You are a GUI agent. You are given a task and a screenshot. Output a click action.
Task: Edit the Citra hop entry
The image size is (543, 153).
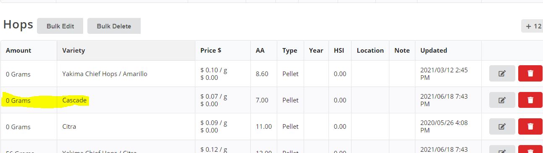click(x=502, y=126)
